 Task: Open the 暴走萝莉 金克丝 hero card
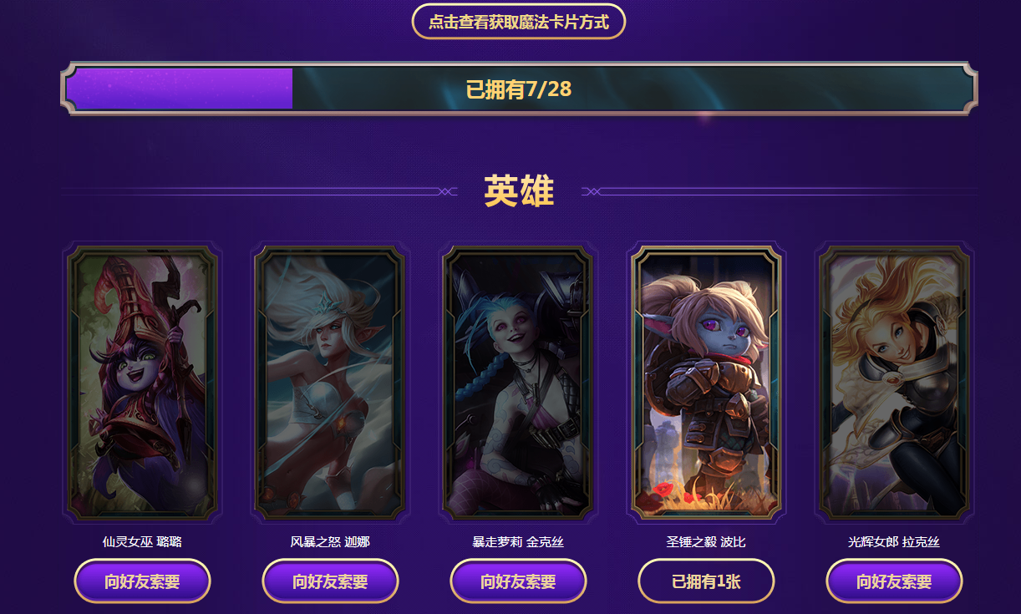point(518,383)
